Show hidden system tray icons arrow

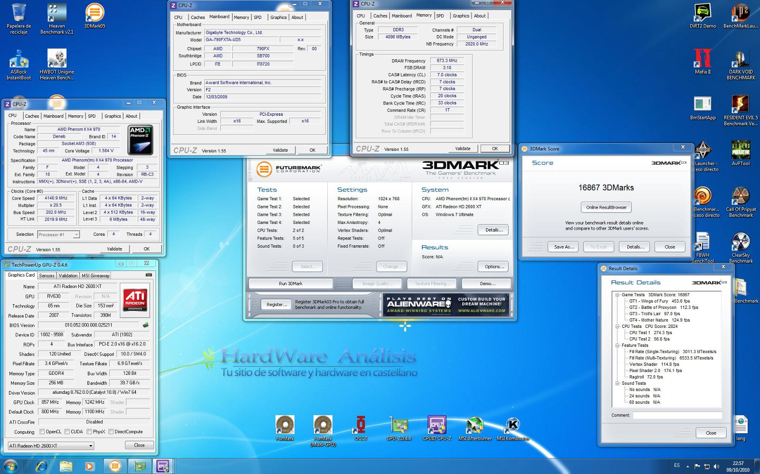(x=688, y=466)
